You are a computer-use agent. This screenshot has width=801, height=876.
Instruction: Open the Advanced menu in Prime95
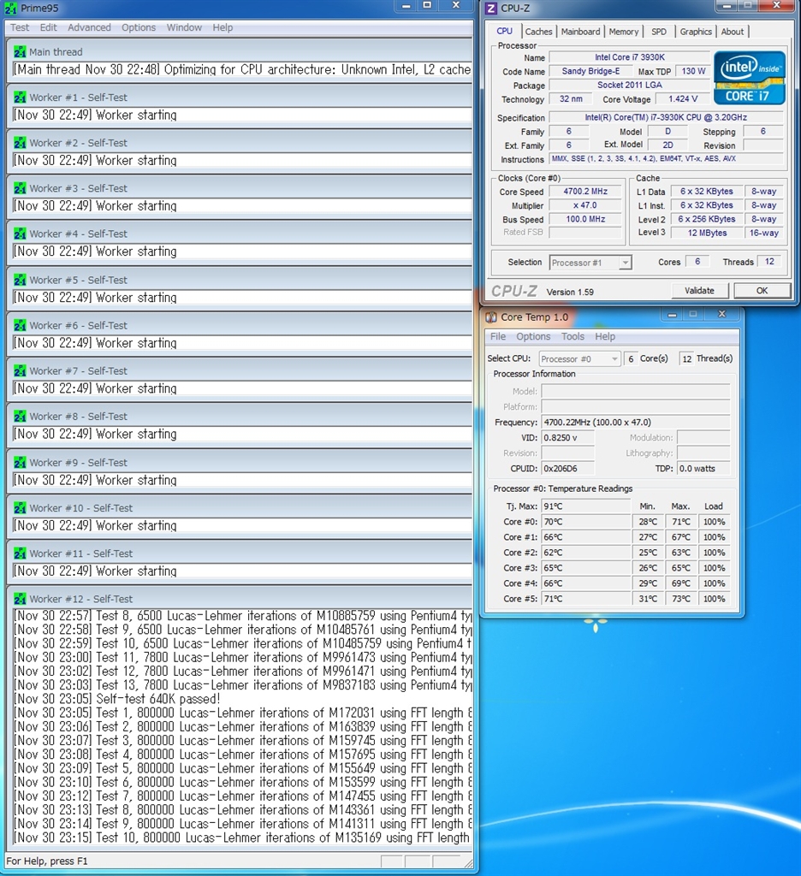(x=89, y=27)
